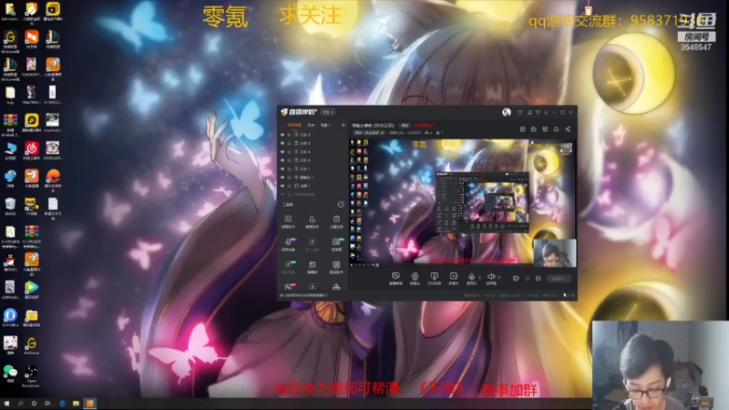The height and width of the screenshot is (410, 729).
Task: Mute the microphone icon in bottom toolbar
Action: click(471, 277)
